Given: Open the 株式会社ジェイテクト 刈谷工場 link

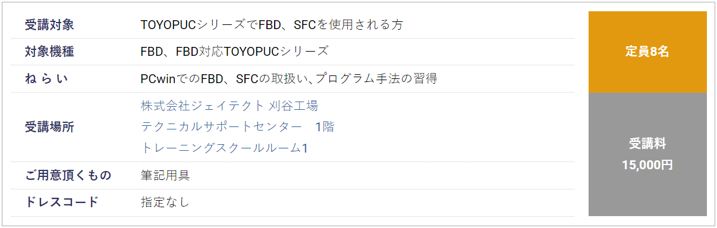Looking at the screenshot, I should point(229,106).
